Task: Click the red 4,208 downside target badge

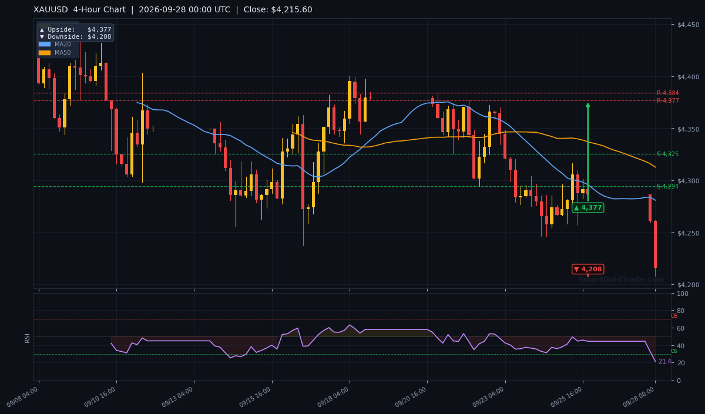Action: click(587, 269)
